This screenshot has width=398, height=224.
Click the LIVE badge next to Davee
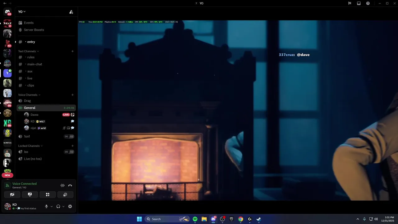[66, 115]
